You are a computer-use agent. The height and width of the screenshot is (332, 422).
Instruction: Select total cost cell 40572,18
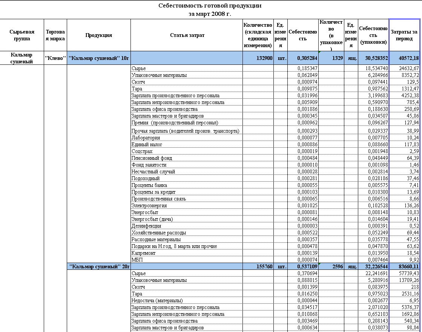(404, 58)
